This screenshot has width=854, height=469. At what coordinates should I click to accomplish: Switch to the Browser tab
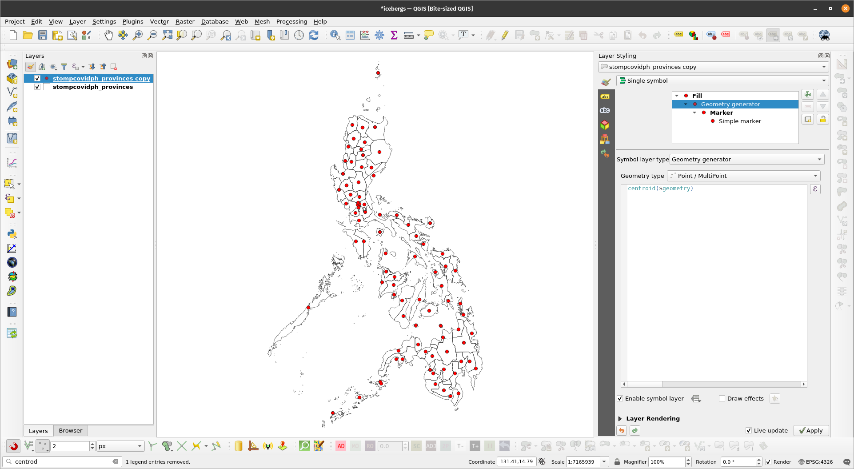(70, 430)
